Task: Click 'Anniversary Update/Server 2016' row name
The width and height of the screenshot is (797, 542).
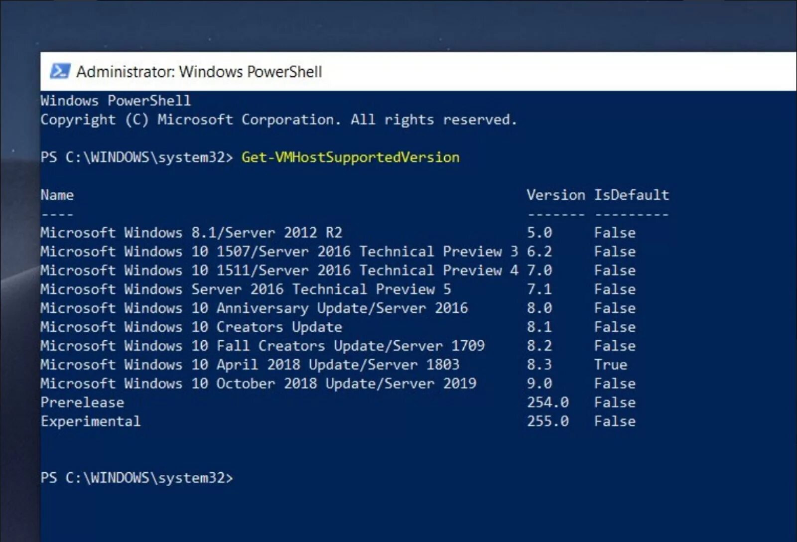Action: (254, 308)
